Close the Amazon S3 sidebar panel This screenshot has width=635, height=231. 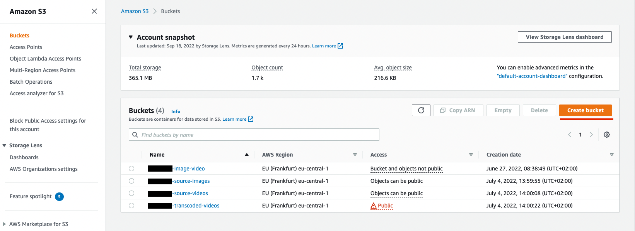pos(94,11)
